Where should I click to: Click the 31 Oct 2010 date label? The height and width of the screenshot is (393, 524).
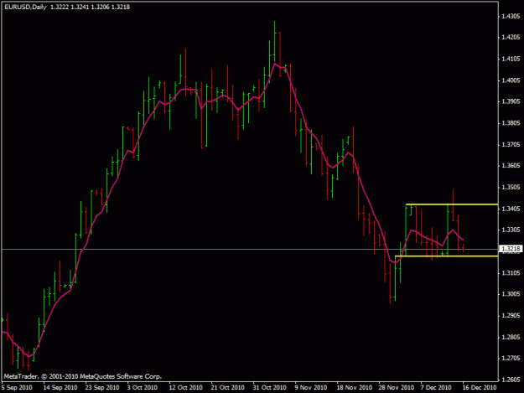point(269,388)
